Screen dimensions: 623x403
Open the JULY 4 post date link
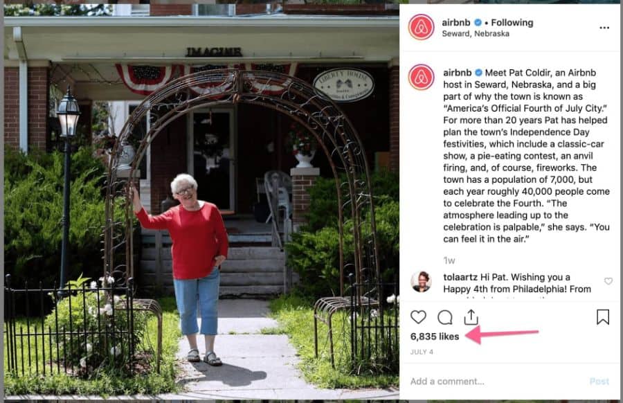tap(422, 352)
